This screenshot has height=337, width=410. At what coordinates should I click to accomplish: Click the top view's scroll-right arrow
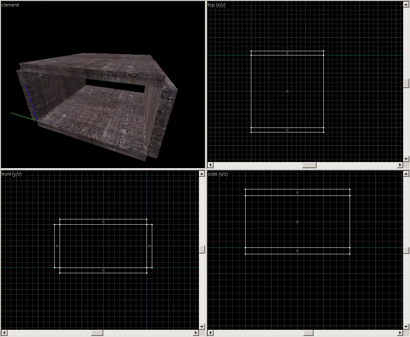tap(400, 165)
